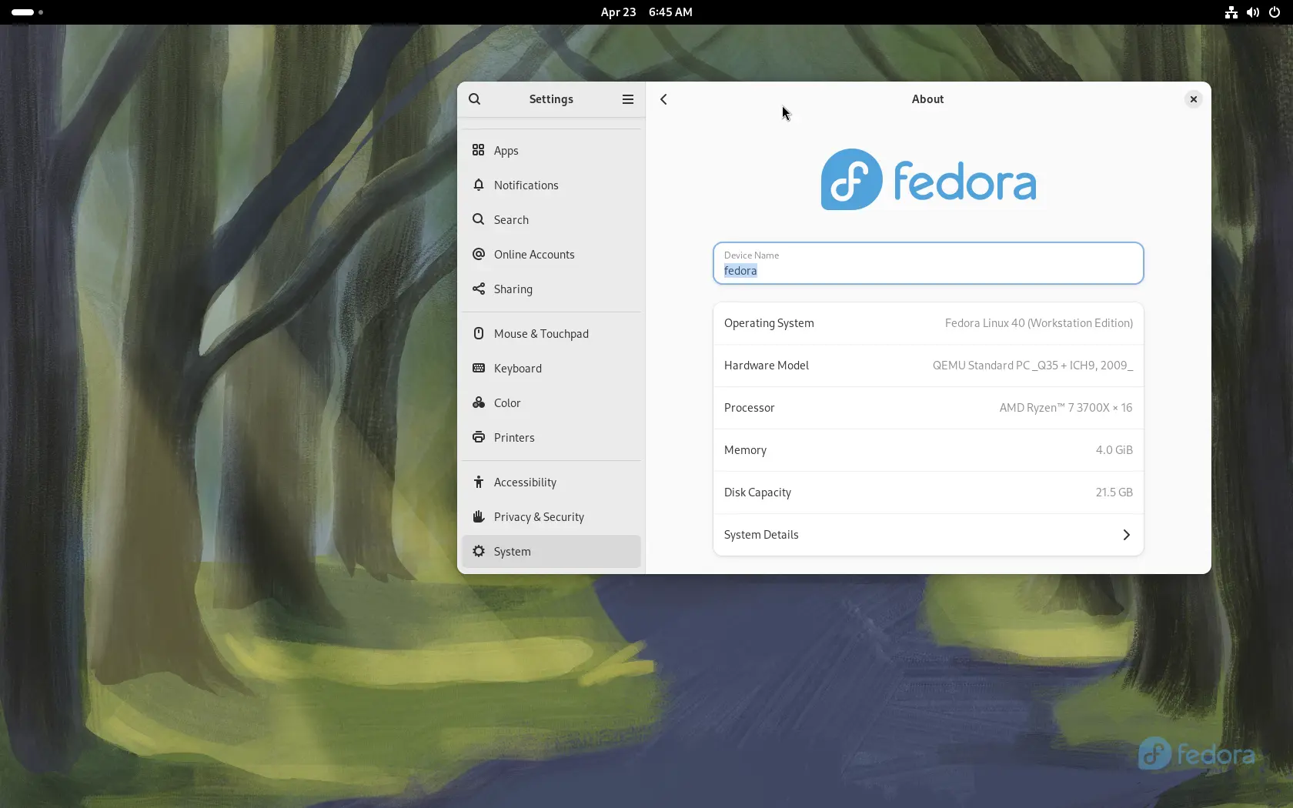Select Sharing in the sidebar
Image resolution: width=1293 pixels, height=808 pixels.
point(551,289)
